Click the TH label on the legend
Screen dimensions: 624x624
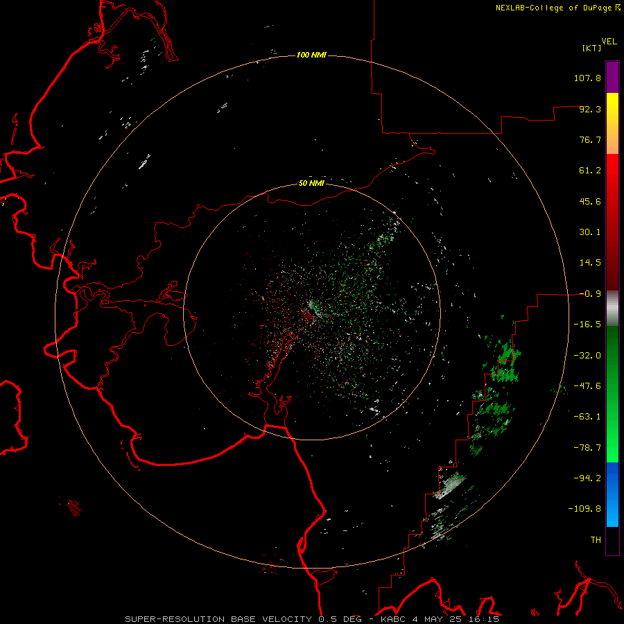tap(596, 540)
